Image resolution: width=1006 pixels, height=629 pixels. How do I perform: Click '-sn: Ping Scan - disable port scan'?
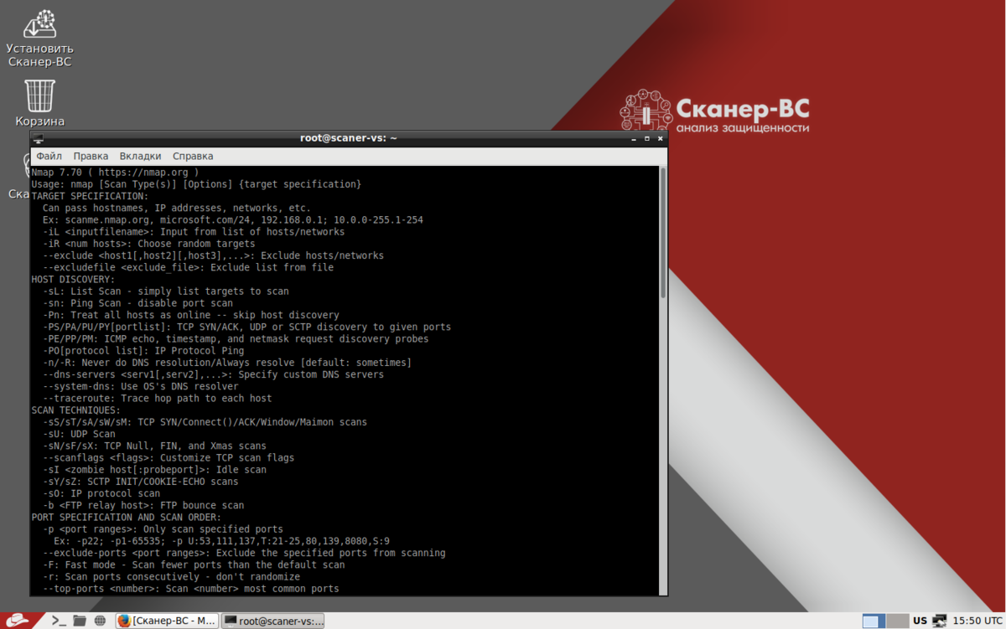tap(137, 303)
